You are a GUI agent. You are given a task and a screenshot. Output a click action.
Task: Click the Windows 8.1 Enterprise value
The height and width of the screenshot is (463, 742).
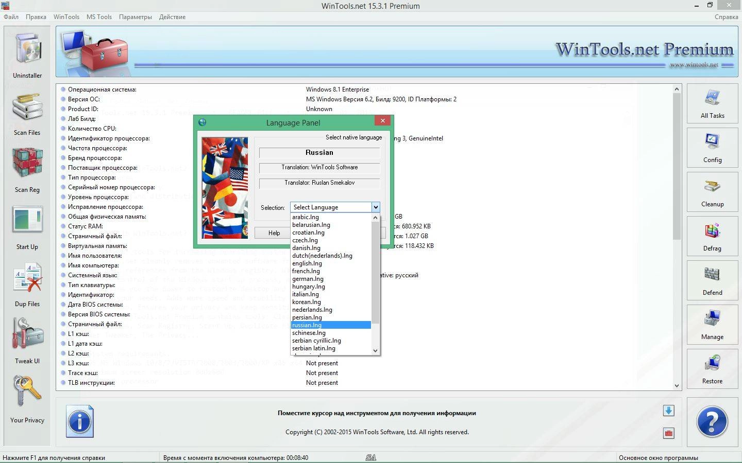(x=338, y=90)
